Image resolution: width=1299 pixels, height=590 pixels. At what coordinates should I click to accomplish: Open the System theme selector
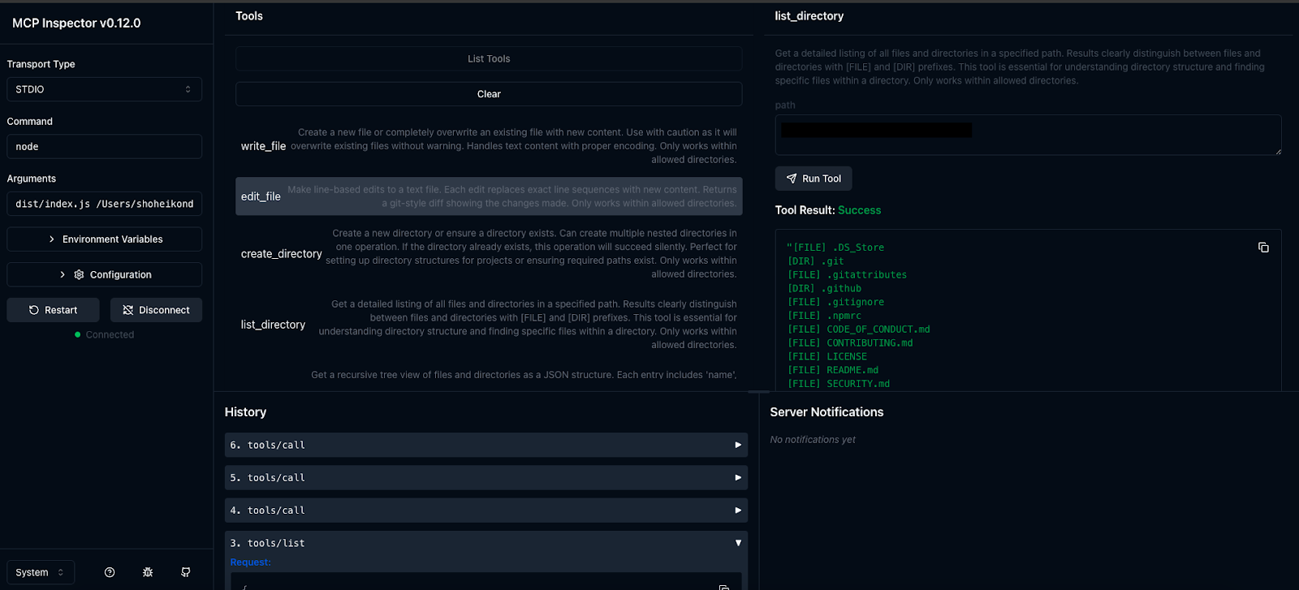click(x=41, y=572)
